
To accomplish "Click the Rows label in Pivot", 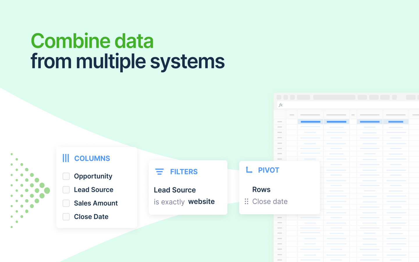I will [261, 190].
